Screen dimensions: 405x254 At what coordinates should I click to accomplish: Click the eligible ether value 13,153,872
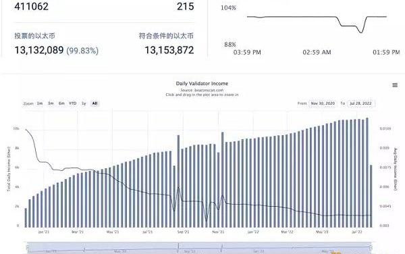tap(169, 50)
